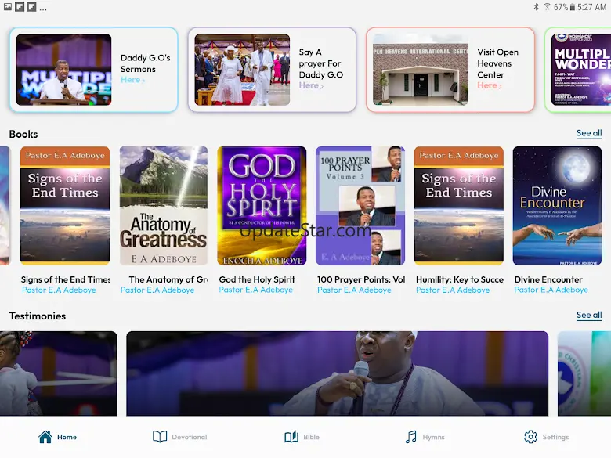Tap author name under Divine Encounter

click(551, 290)
